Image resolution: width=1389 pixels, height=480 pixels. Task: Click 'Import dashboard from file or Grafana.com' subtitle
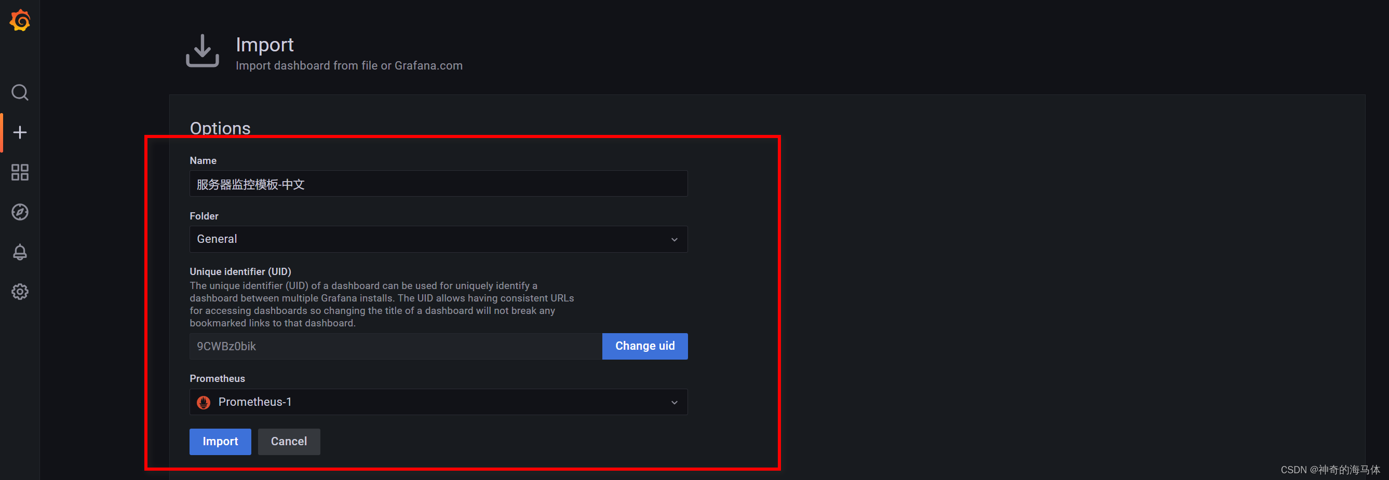click(x=349, y=66)
